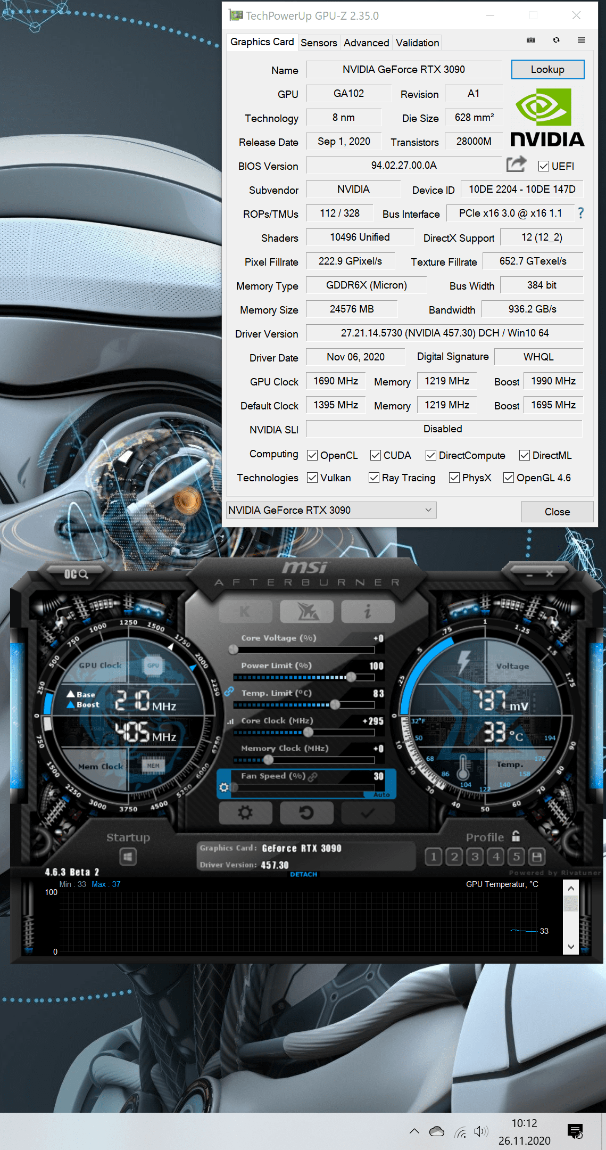Take GPU-Z screenshot with camera icon

coord(530,40)
